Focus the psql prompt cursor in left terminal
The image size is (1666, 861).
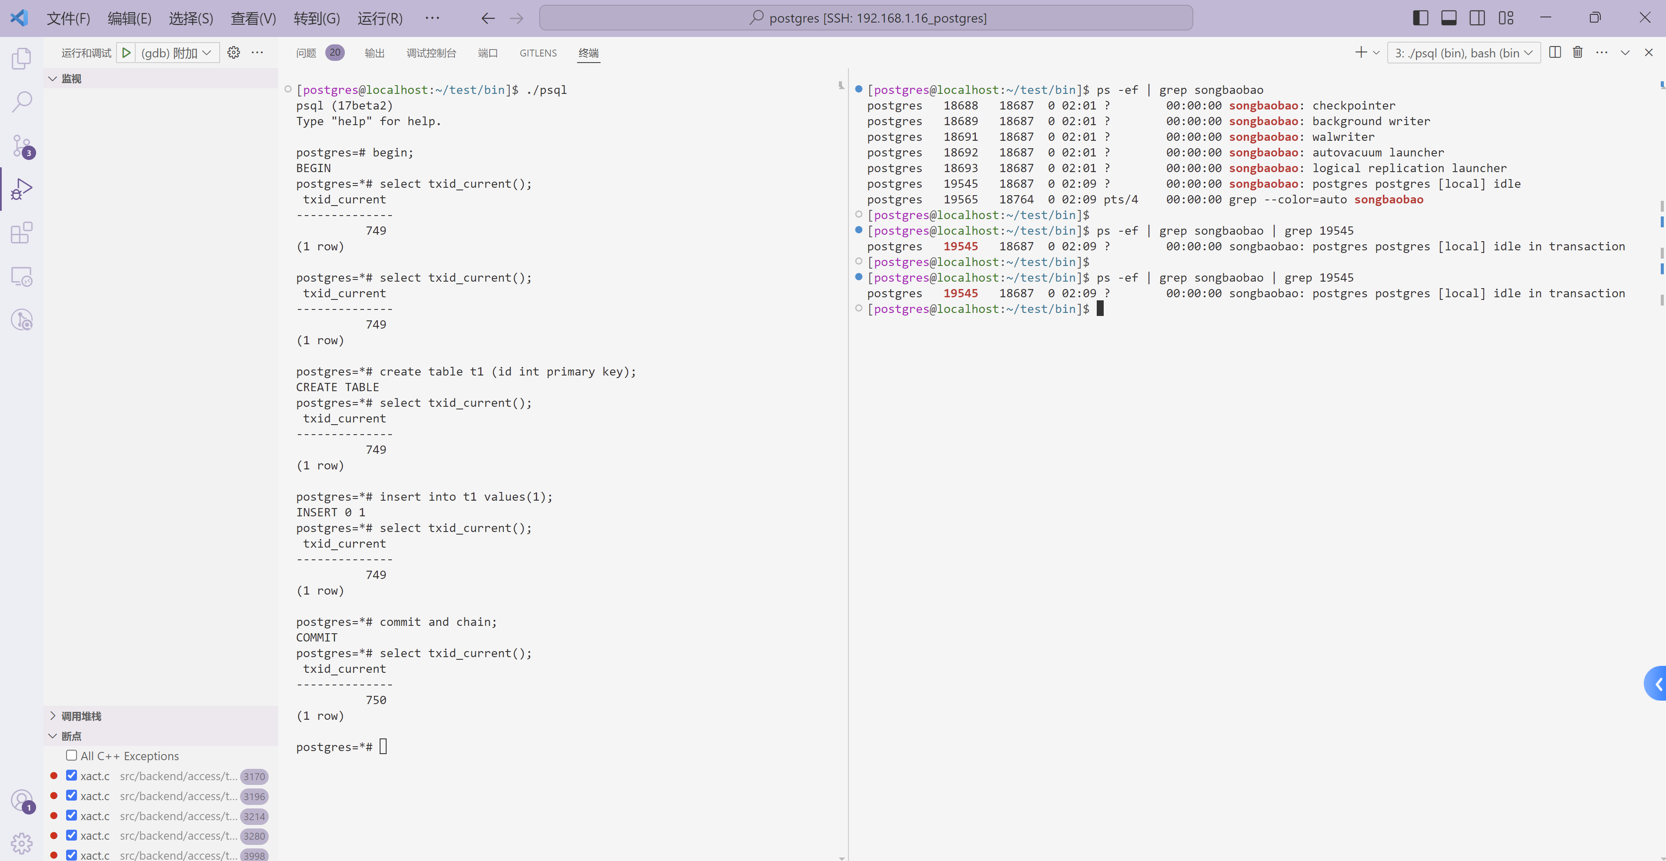tap(384, 747)
